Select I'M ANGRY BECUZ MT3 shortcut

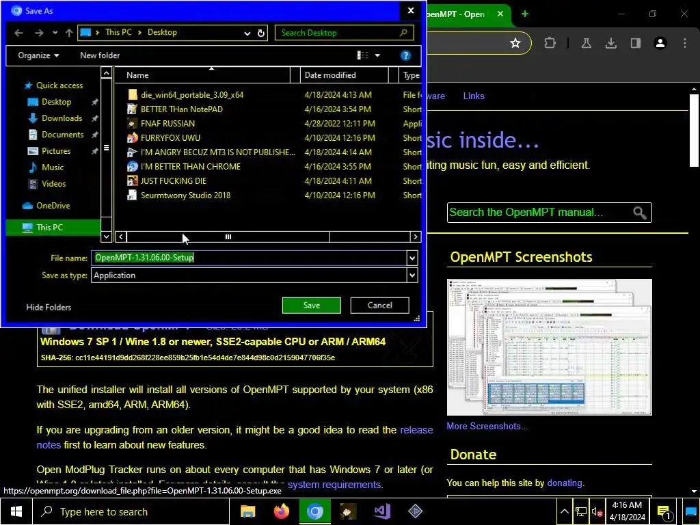pos(218,152)
